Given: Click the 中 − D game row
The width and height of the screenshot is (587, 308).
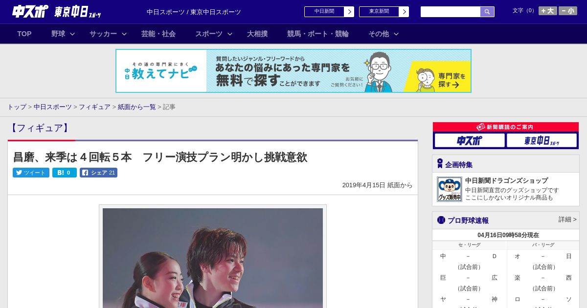Looking at the screenshot, I should 469,256.
